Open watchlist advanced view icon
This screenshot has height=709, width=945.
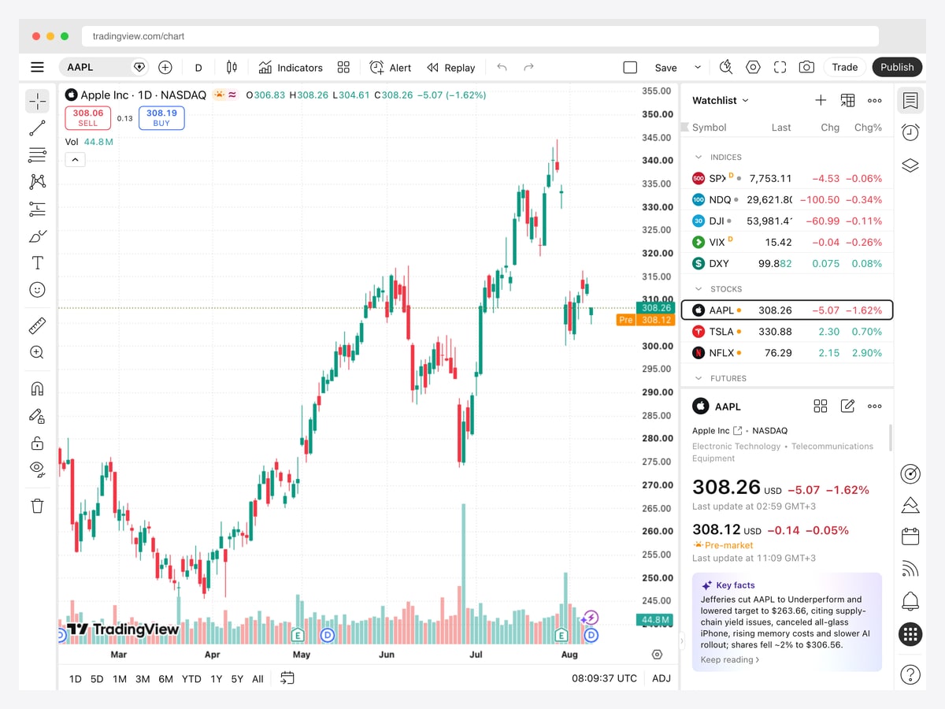coord(847,100)
